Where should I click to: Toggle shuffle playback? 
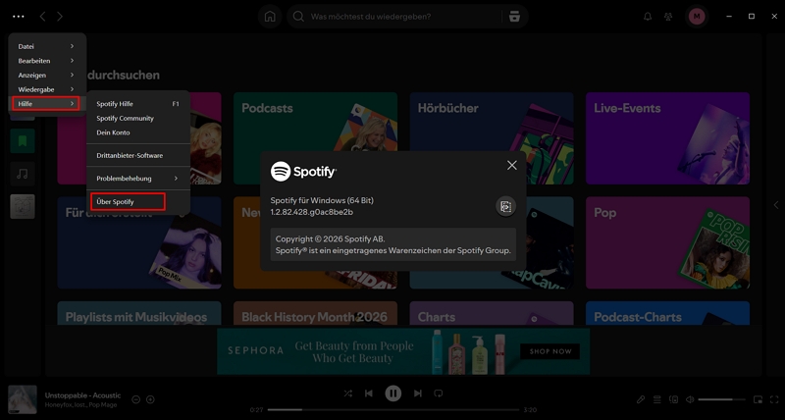click(347, 394)
